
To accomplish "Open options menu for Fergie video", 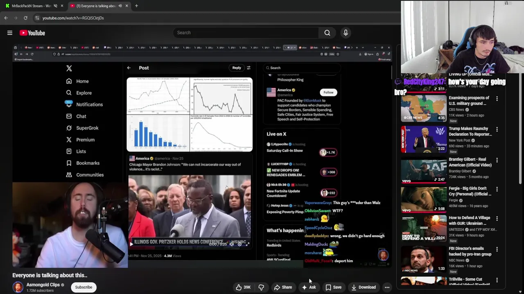I will click(497, 189).
